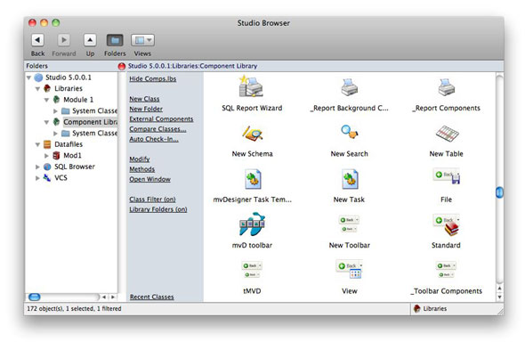Click Auto Check-In... link
Viewport: 525px width, 342px height.
click(154, 139)
